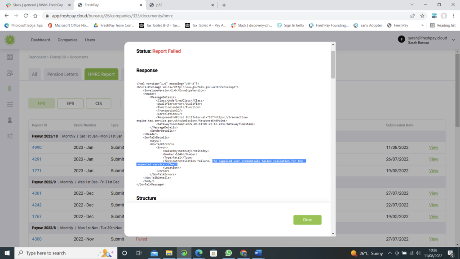Open new browser tab
This screenshot has height=259, width=460.
pyautogui.click(x=224, y=5)
